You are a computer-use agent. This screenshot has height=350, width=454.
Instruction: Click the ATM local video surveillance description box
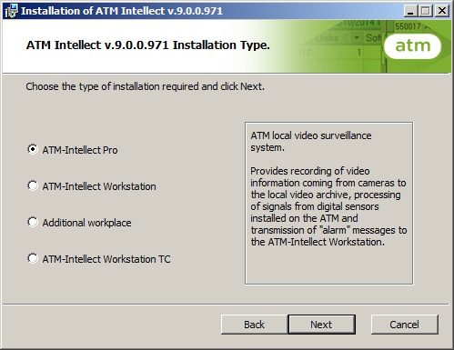click(328, 204)
